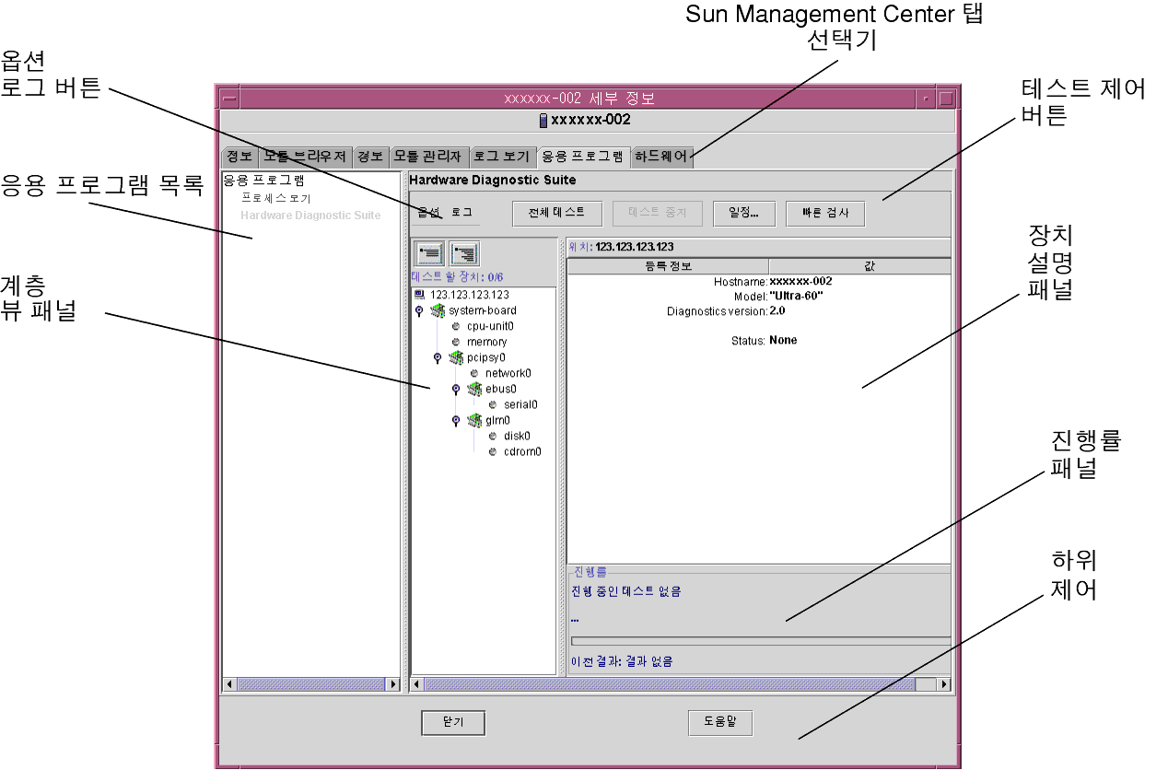Click left arrow of diagnostic panel scrollbar
The width and height of the screenshot is (1168, 770).
click(417, 684)
